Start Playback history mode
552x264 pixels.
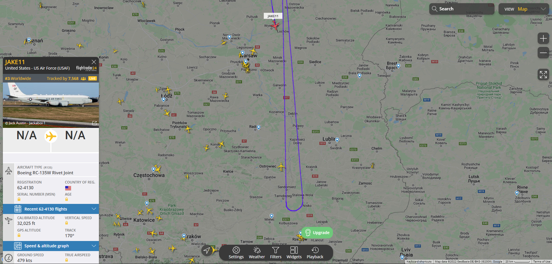[x=315, y=253]
